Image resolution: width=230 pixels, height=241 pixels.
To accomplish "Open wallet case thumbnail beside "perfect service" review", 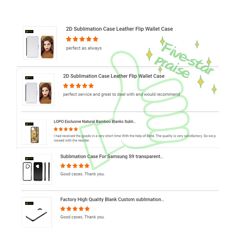I will (38, 89).
